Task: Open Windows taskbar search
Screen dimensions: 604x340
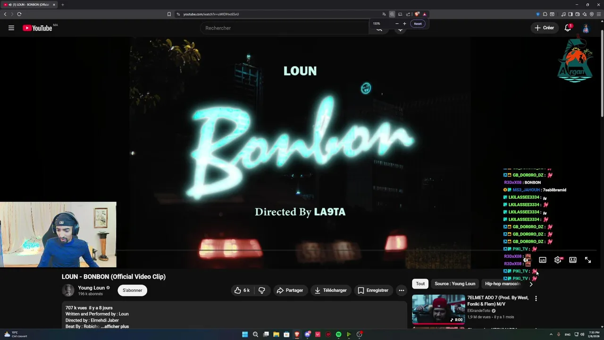Action: click(255, 334)
